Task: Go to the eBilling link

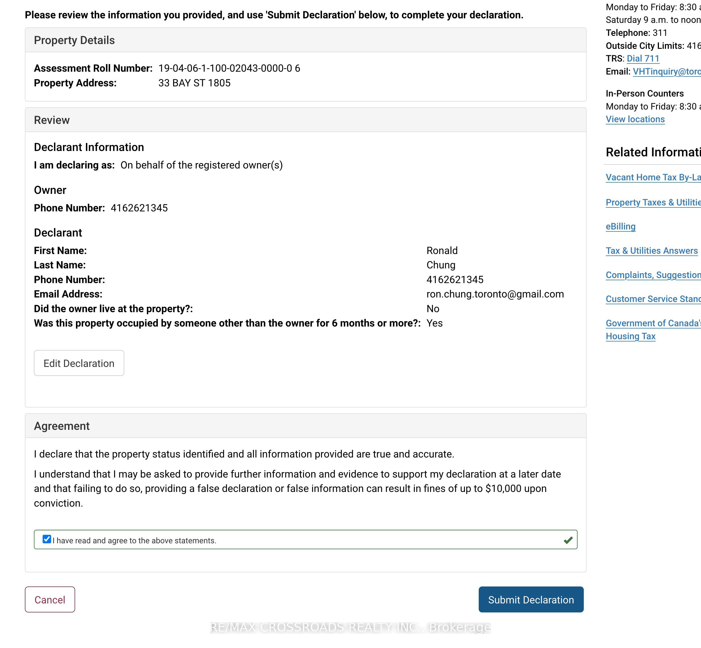Action: [x=621, y=227]
